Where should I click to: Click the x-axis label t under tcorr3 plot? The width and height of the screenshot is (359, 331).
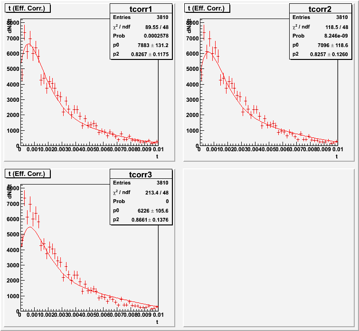tap(157, 322)
